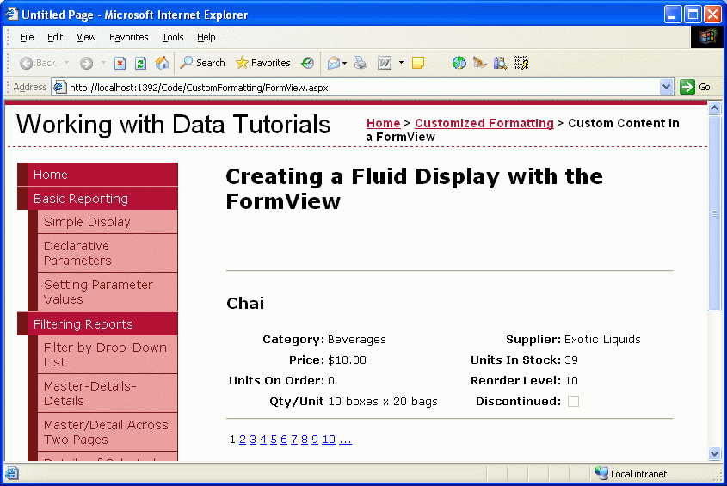Go to page 10 in pager
This screenshot has width=727, height=486.
click(x=329, y=440)
